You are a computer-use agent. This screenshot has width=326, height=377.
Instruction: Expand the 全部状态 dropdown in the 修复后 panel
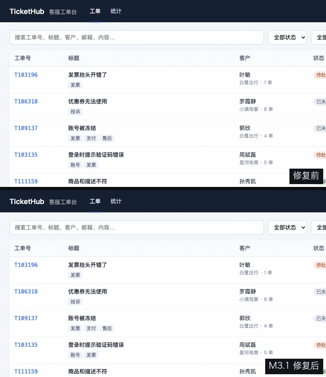(287, 227)
